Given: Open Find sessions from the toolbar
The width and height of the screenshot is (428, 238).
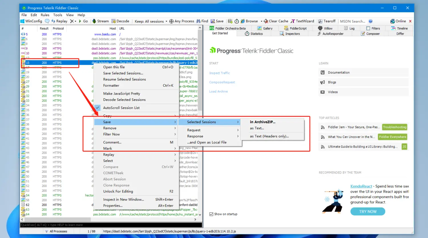Looking at the screenshot, I should click(202, 21).
